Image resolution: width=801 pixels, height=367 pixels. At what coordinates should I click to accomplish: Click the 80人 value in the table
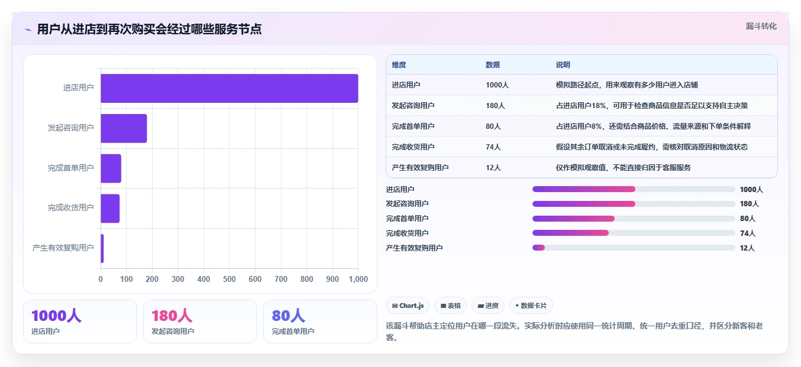(x=493, y=126)
